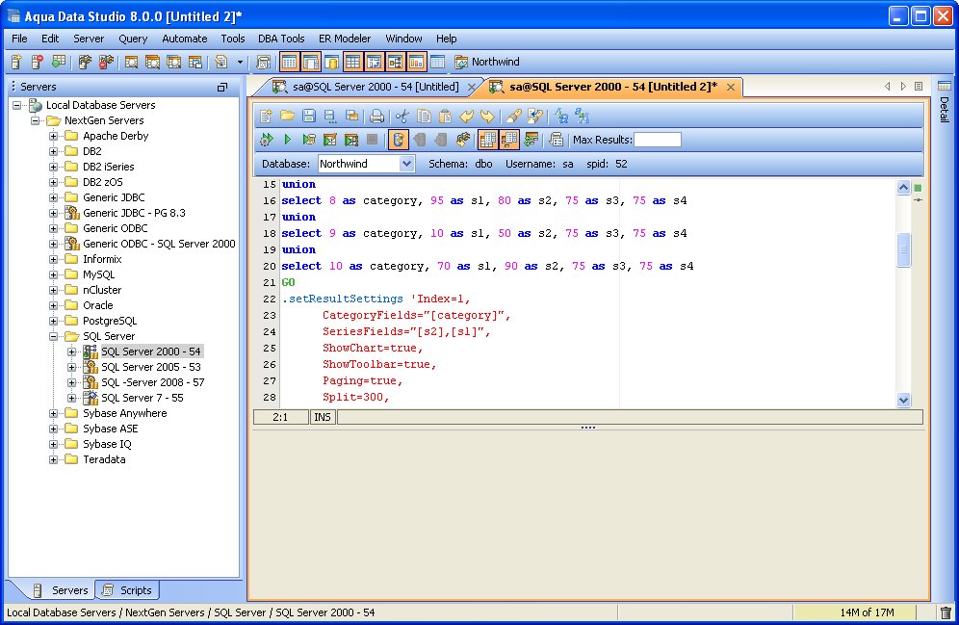The image size is (959, 625).
Task: Expand the Oracle folder in server tree
Action: click(x=54, y=305)
